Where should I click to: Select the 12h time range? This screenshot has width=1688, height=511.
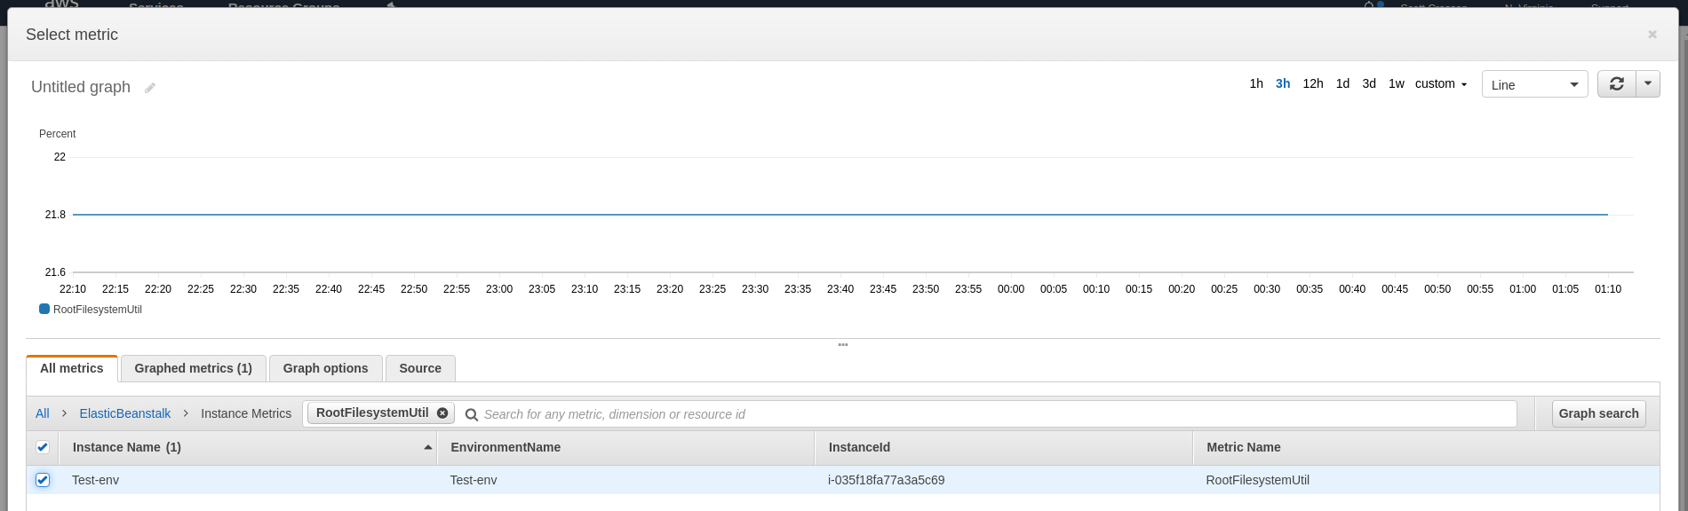click(1312, 83)
